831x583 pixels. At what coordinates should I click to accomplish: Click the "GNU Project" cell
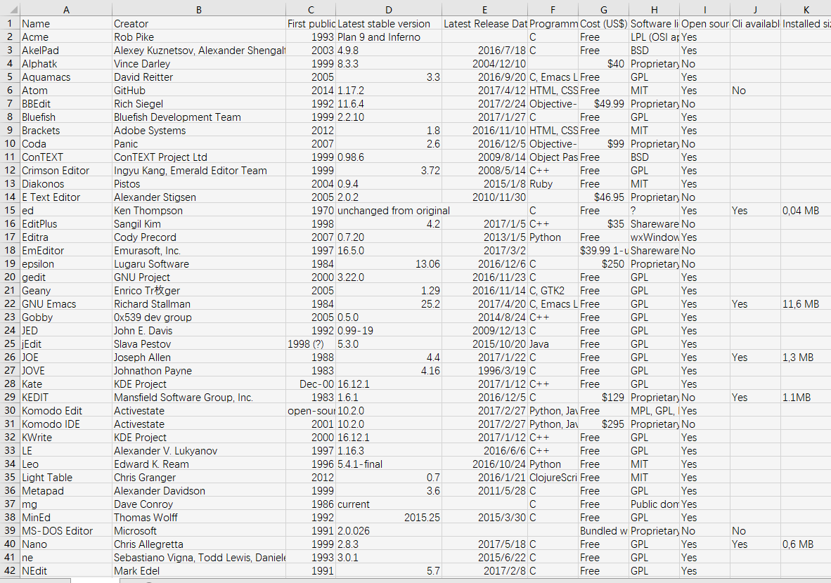[199, 277]
